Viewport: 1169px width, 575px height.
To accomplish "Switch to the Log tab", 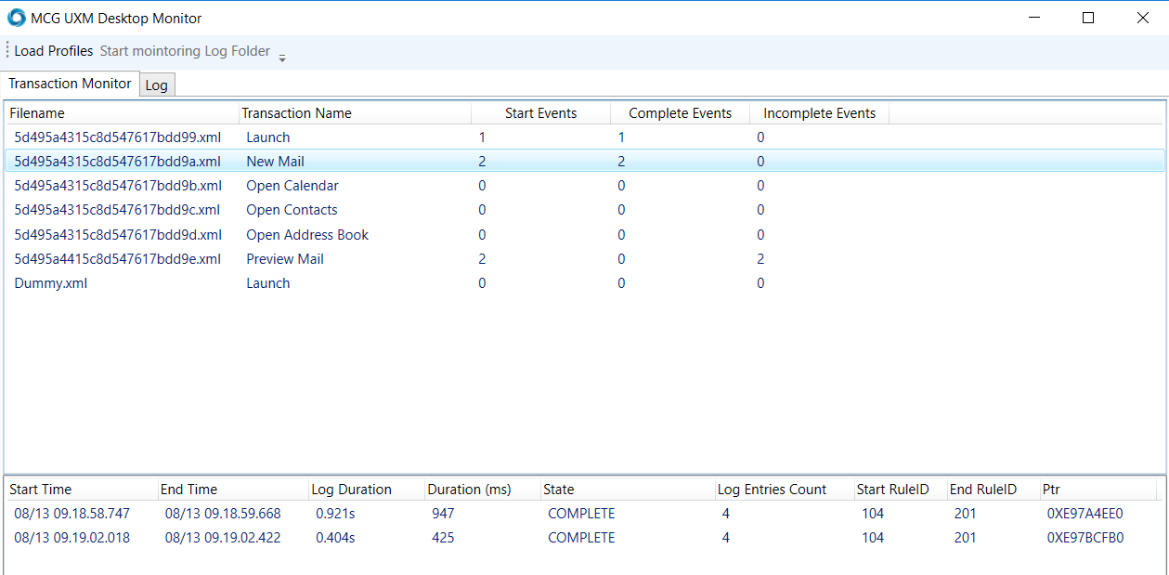I will click(157, 85).
